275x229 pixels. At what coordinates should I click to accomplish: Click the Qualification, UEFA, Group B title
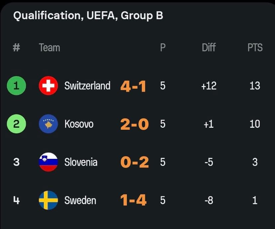point(88,16)
